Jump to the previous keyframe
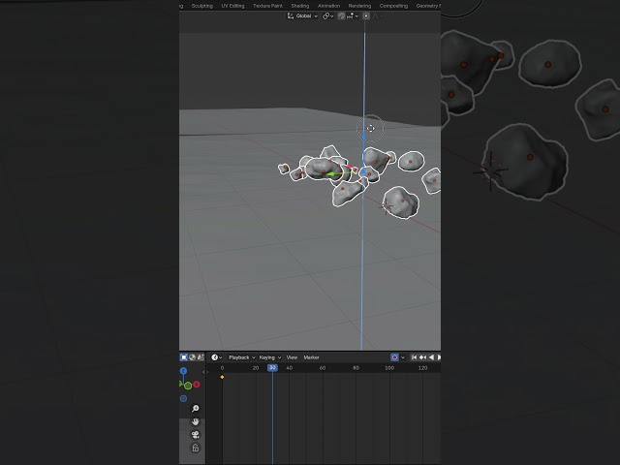The image size is (620, 465). tap(422, 357)
